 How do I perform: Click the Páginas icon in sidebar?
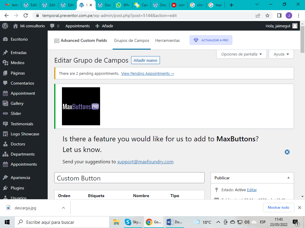pos(5,73)
